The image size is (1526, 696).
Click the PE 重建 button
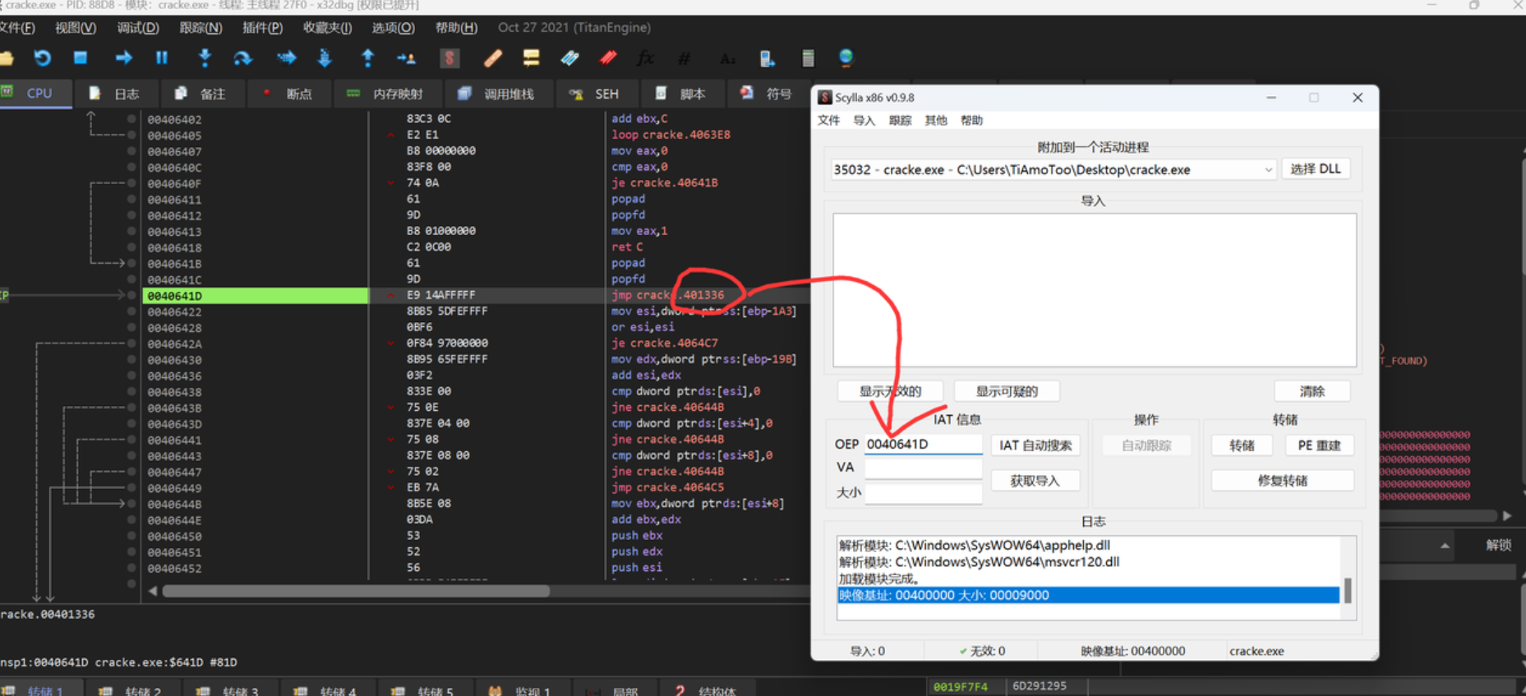(x=1319, y=445)
